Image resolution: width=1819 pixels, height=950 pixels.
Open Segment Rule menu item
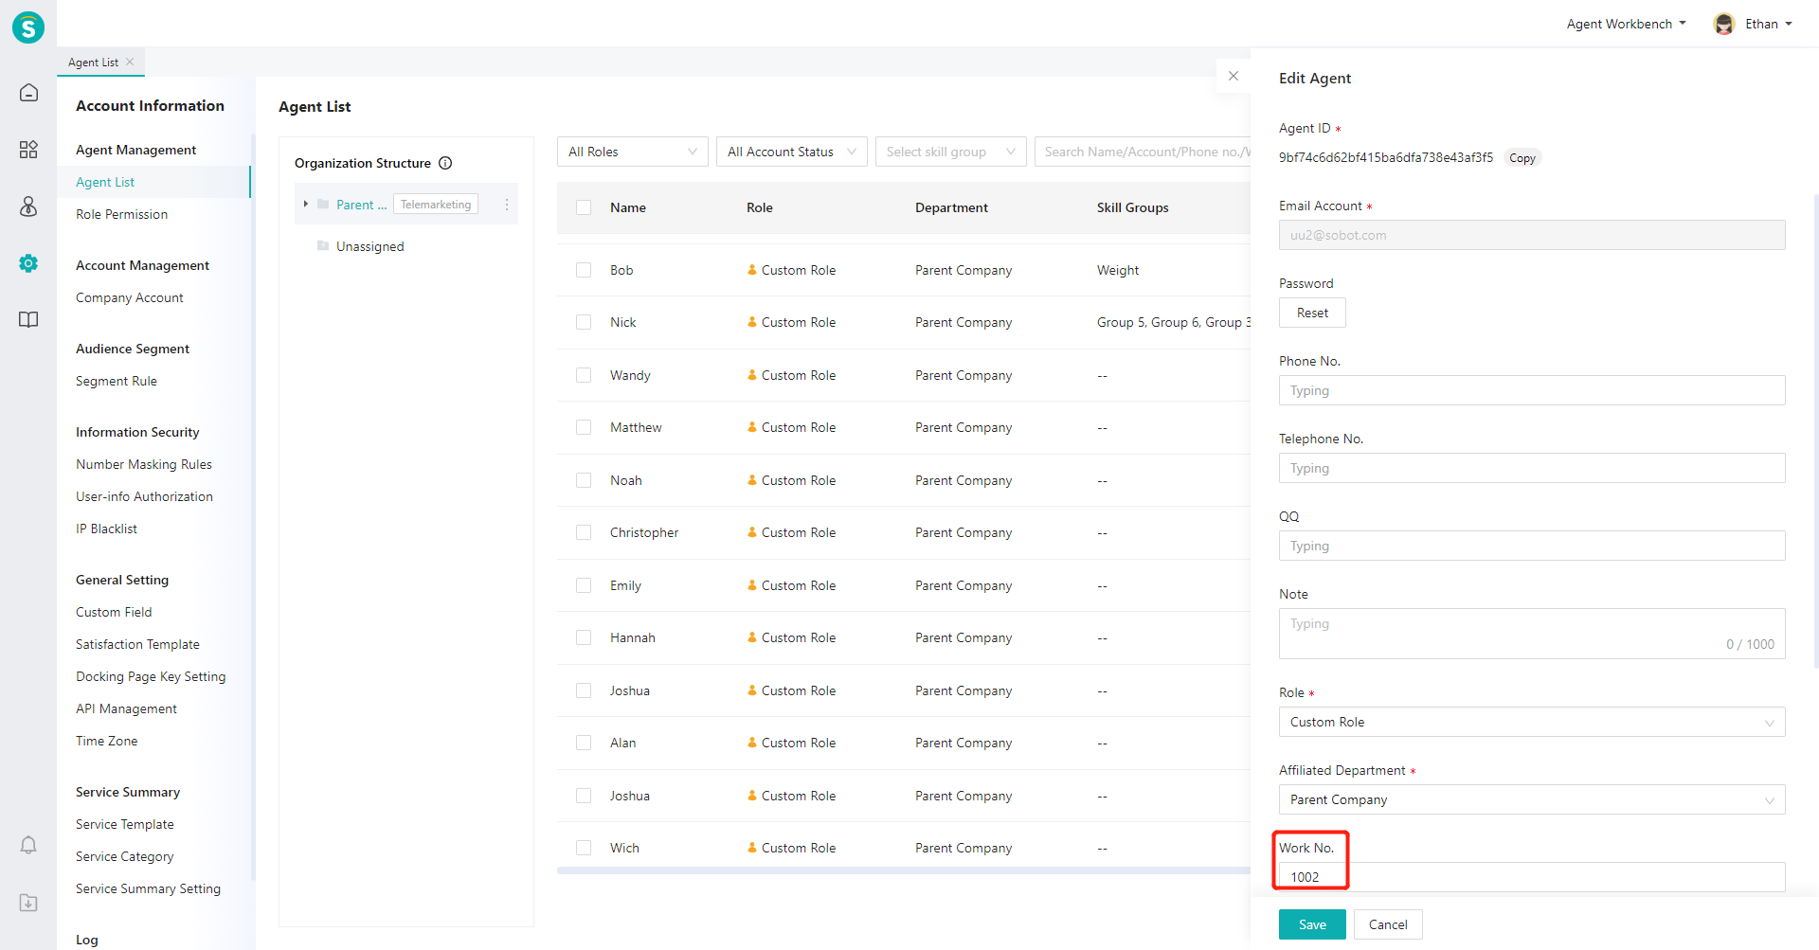pos(117,381)
